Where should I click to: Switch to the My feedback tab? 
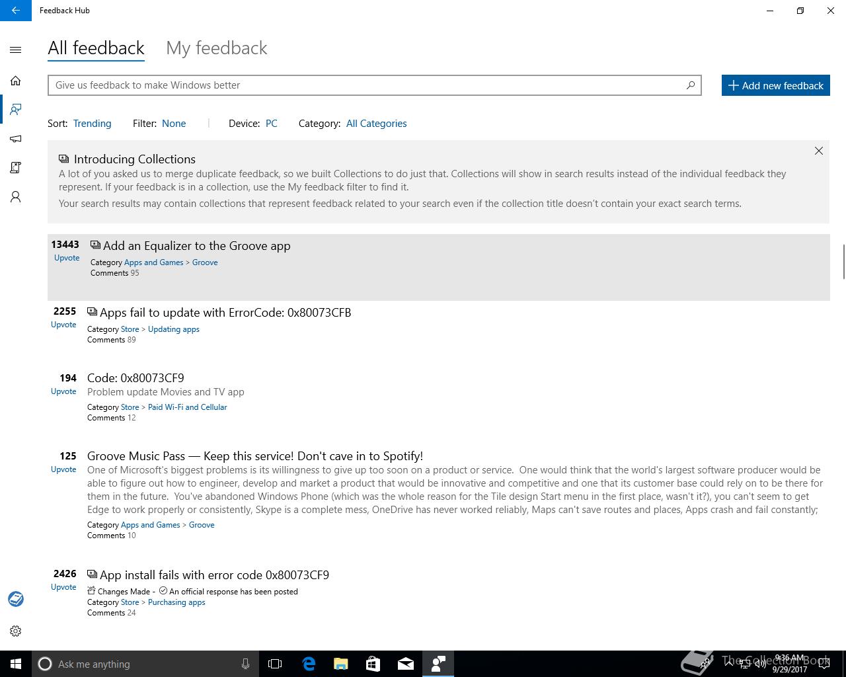point(217,48)
